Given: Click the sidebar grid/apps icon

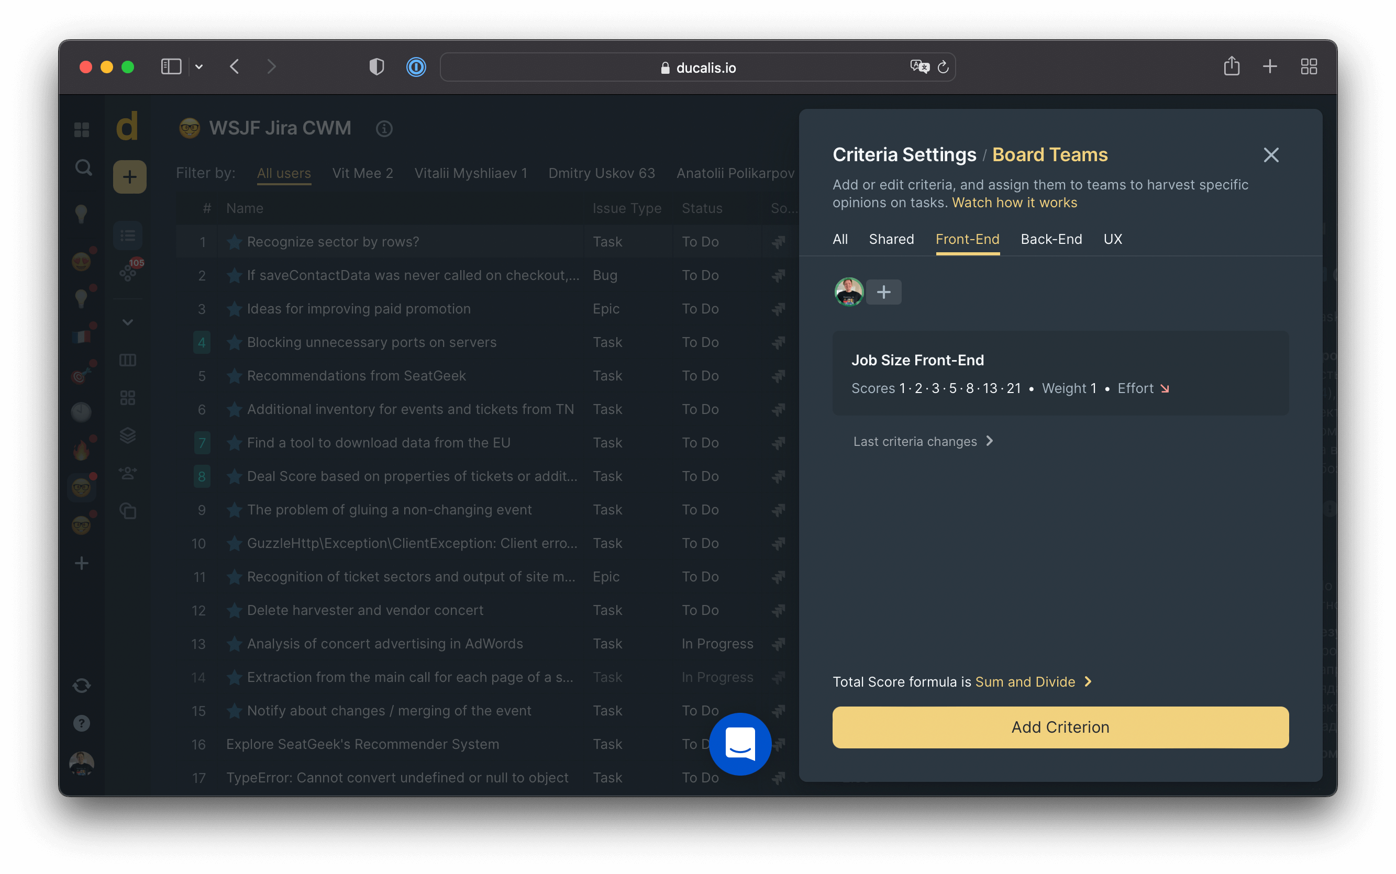Looking at the screenshot, I should point(83,129).
